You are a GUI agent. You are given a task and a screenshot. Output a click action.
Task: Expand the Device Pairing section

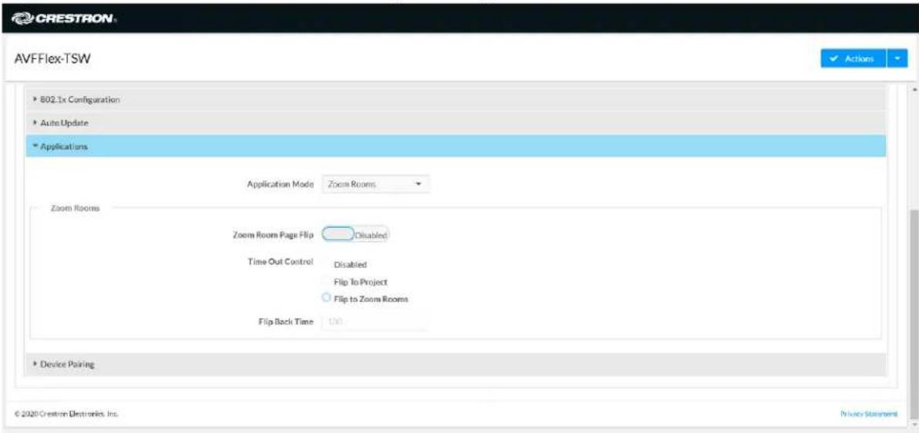coord(456,364)
